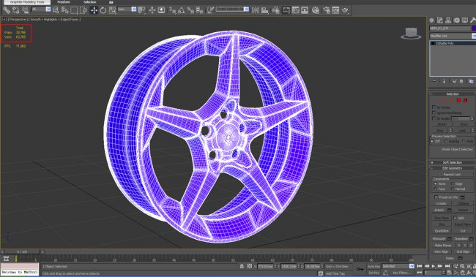Open Select by Name dialog icon
476x277 pixels.
pyautogui.click(x=64, y=10)
